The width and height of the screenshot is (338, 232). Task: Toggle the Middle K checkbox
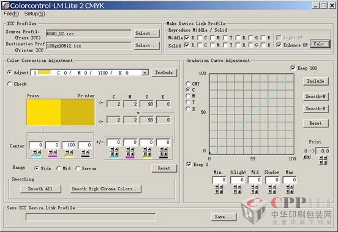(x=187, y=38)
